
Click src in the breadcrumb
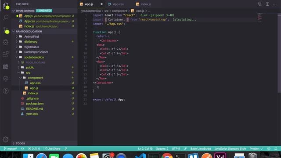[106, 11]
